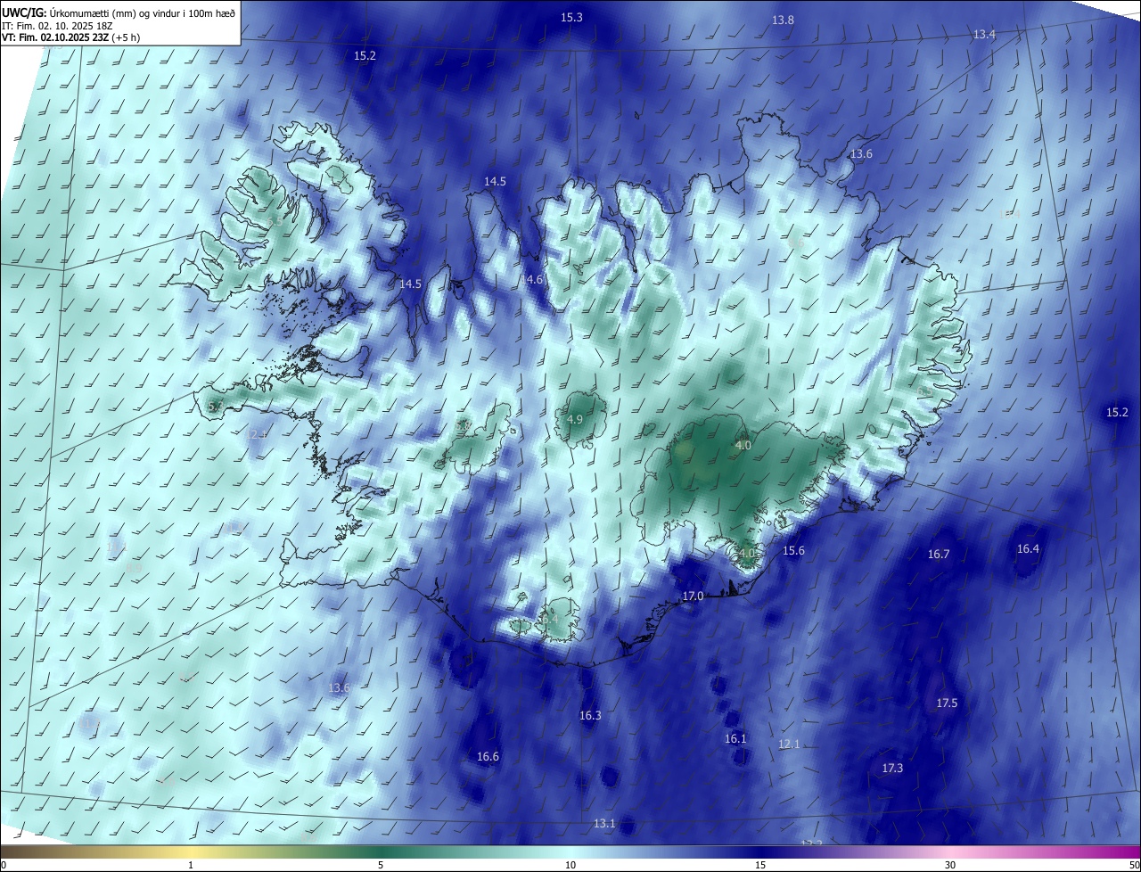Click the 16.7 value label on the map
This screenshot has width=1141, height=872.
[x=939, y=554]
